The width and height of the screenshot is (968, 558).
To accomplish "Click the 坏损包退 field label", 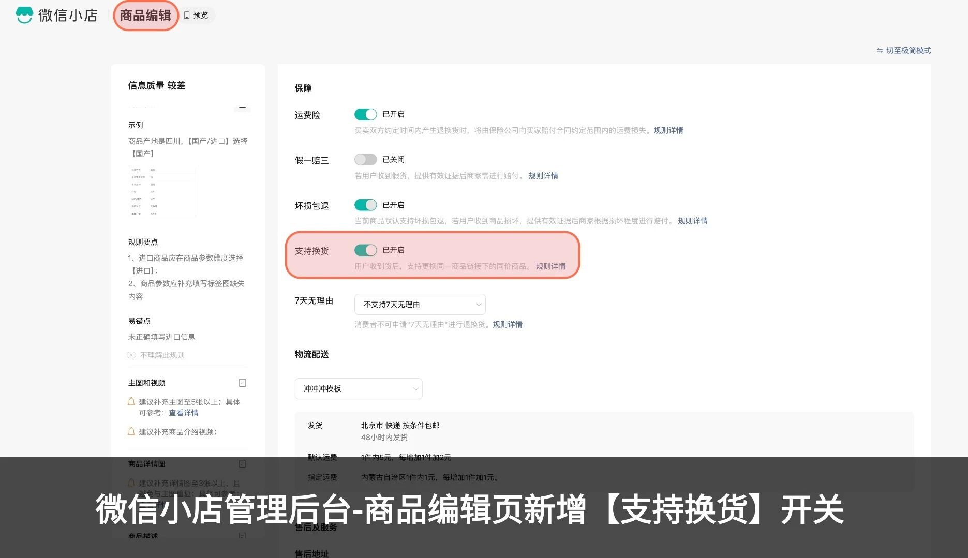I will [312, 206].
